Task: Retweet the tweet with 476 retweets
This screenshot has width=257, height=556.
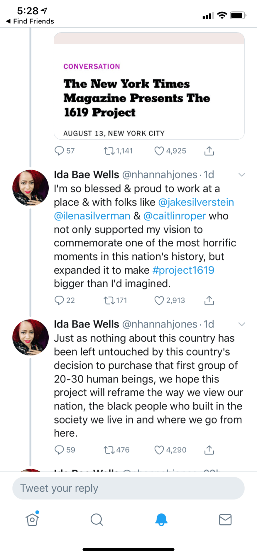Action: click(x=107, y=449)
